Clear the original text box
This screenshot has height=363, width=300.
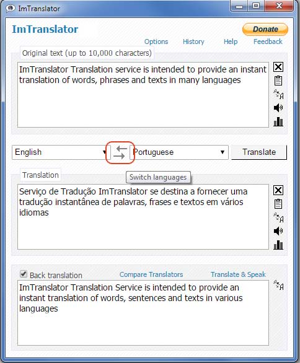(278, 67)
